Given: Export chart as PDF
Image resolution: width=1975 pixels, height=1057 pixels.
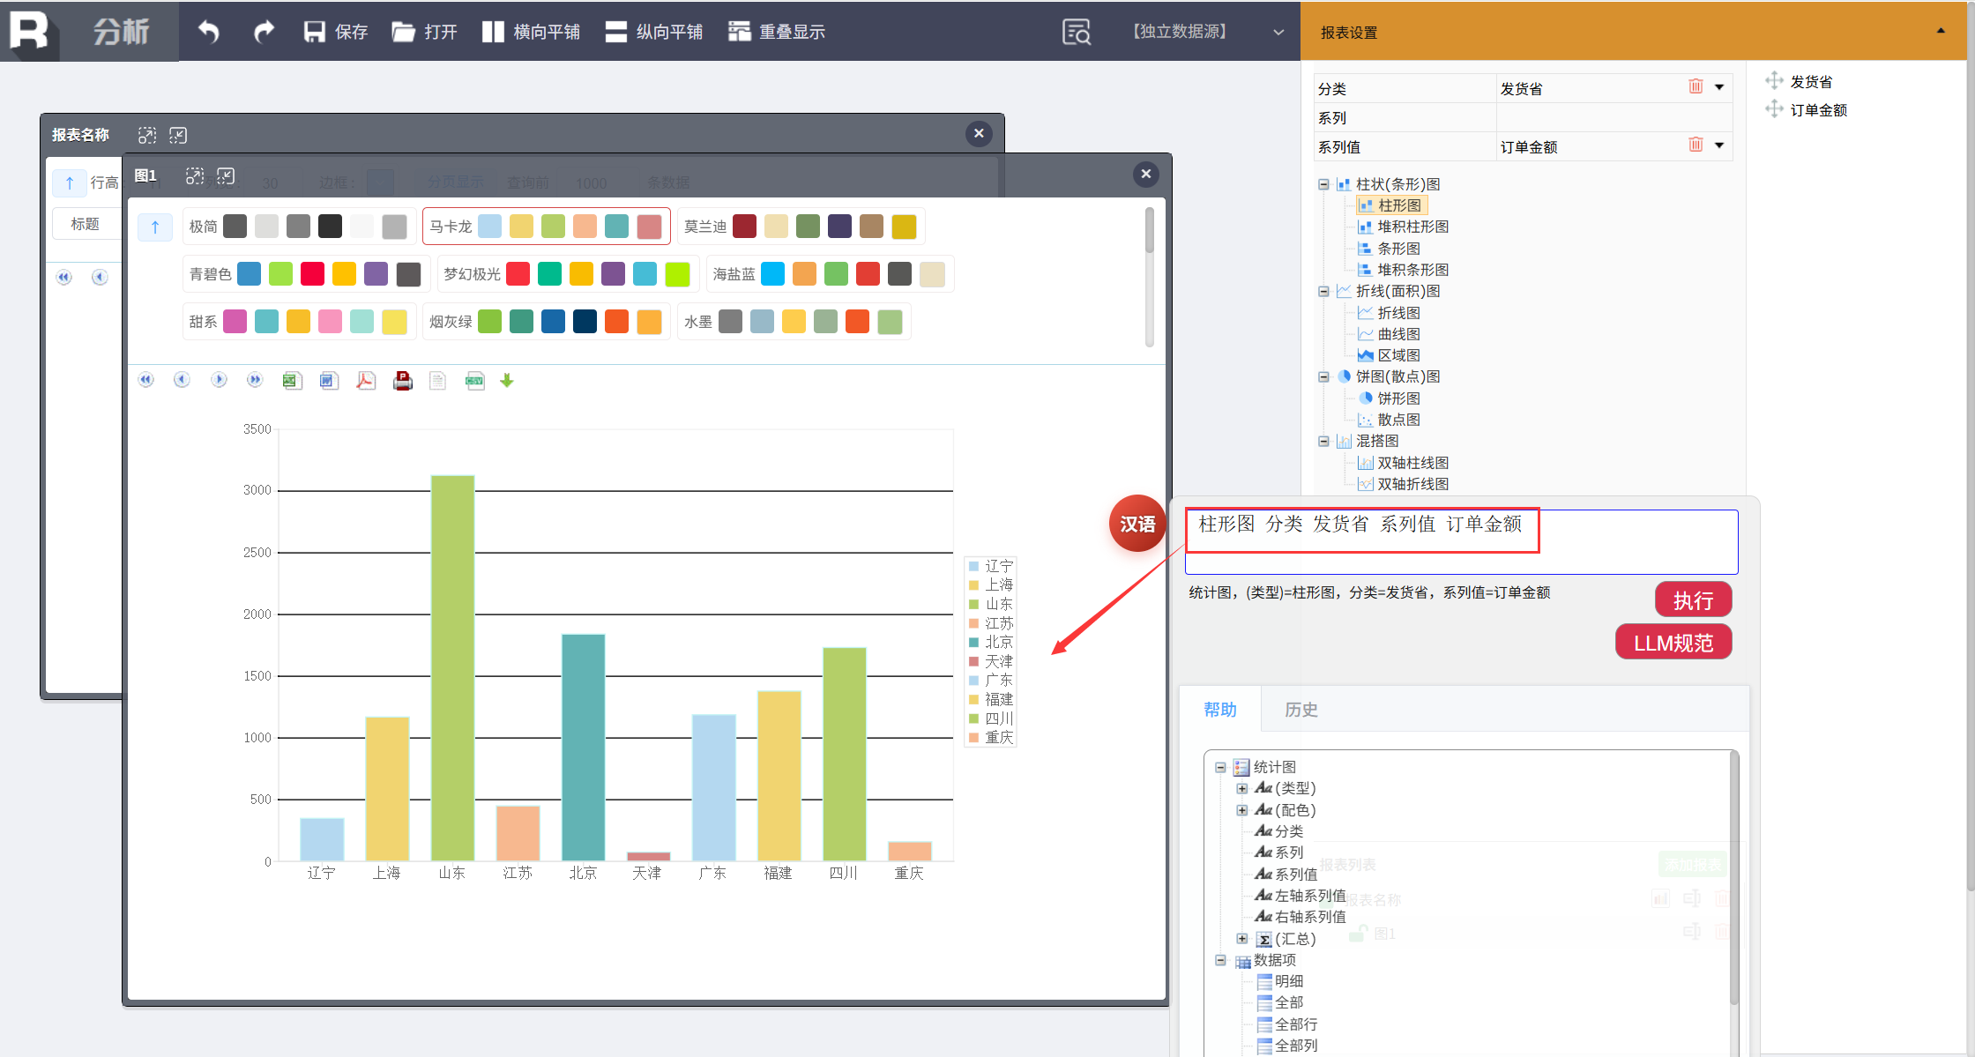Looking at the screenshot, I should coord(366,381).
